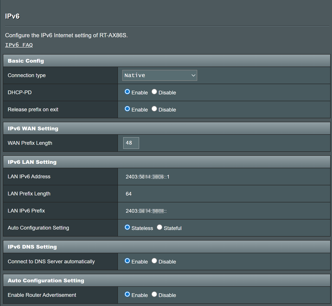Disable Router Advertisement
332x306 pixels.
[154, 294]
